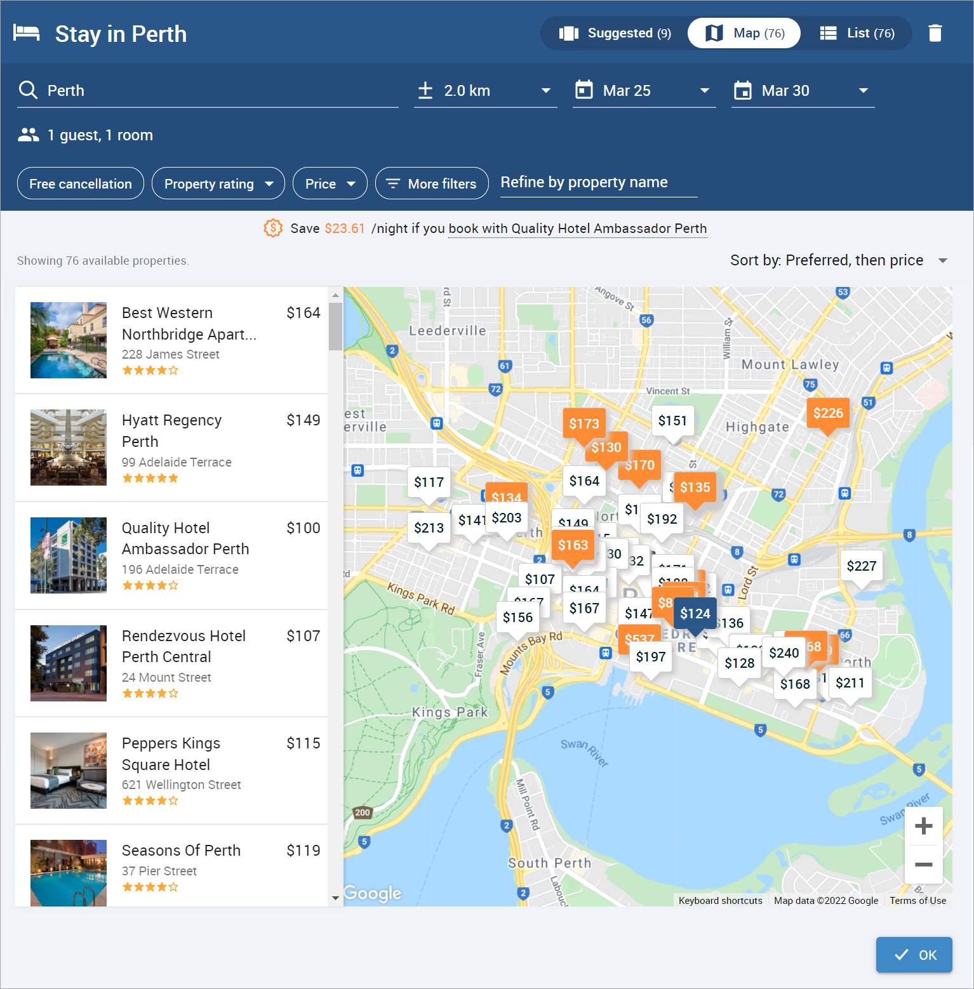Select the $197 map marker
Screen dimensions: 974x989
tap(651, 657)
